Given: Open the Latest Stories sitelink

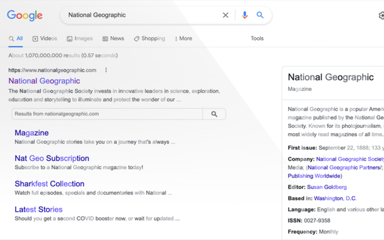Looking at the screenshot, I should point(39,209).
